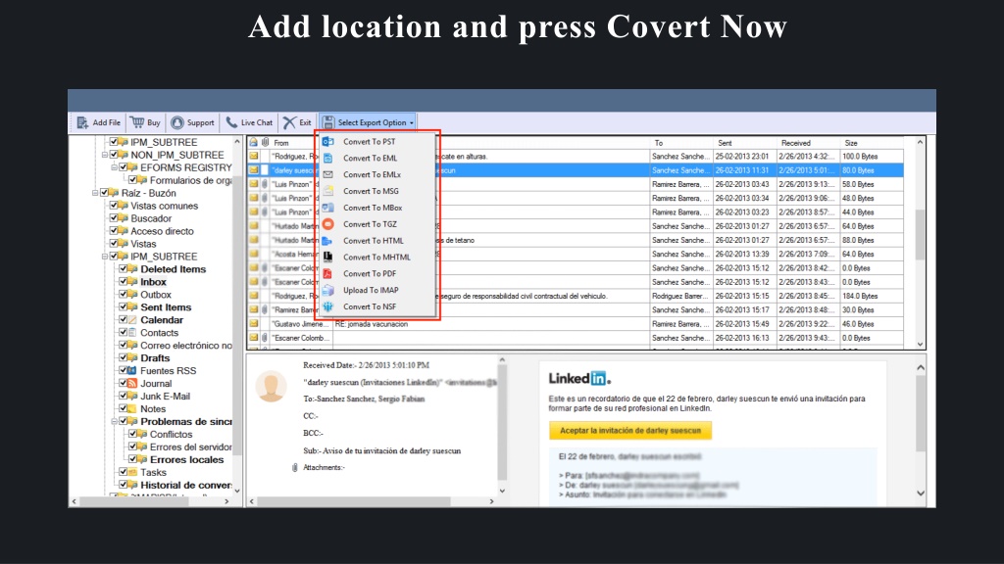Image resolution: width=1004 pixels, height=564 pixels.
Task: Click the icon beside Convert To MBox
Action: coord(327,208)
